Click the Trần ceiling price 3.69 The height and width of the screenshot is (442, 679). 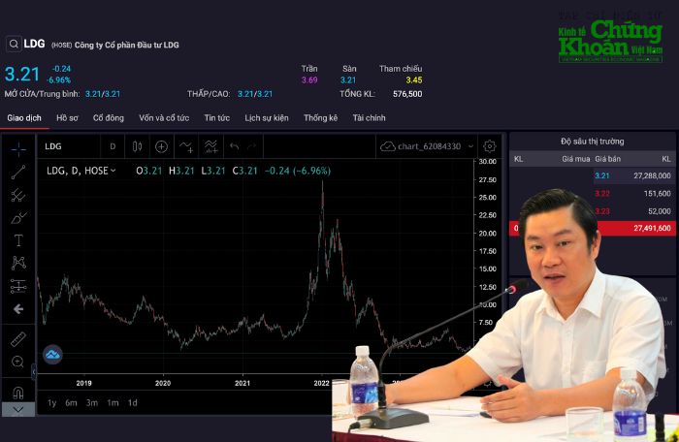309,80
